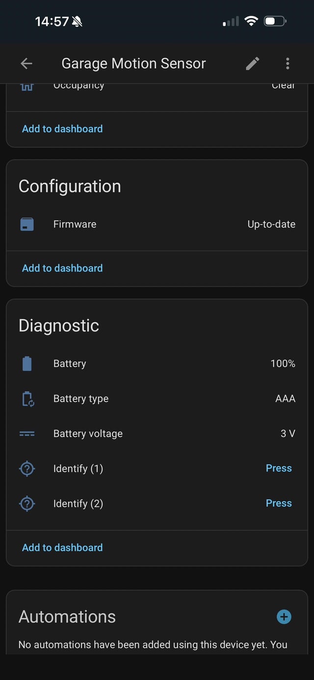The height and width of the screenshot is (680, 314).
Task: Add Diagnostic section to dashboard
Action: 62,547
